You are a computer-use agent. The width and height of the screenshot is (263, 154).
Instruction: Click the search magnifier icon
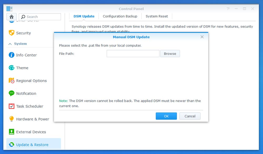[x=23, y=17]
